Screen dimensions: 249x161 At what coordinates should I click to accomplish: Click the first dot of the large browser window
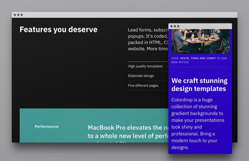coord(15,15)
